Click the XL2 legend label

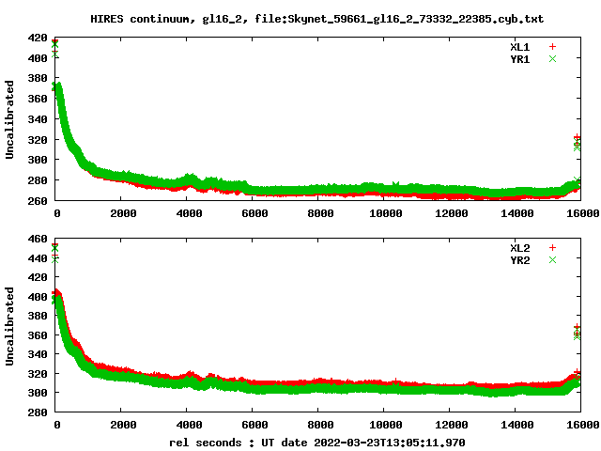pos(519,248)
